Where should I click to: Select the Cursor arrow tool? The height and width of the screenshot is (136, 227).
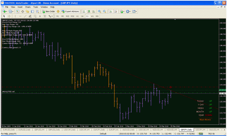coord(4,16)
